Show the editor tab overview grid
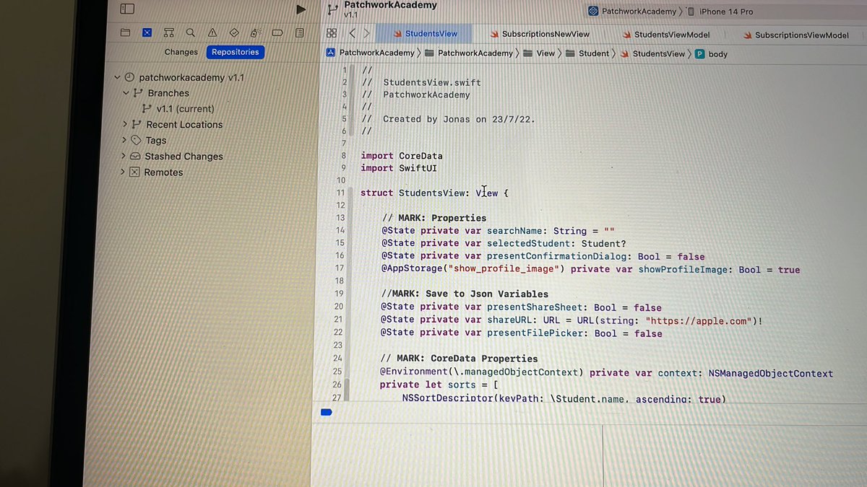Viewport: 867px width, 487px height. (331, 32)
